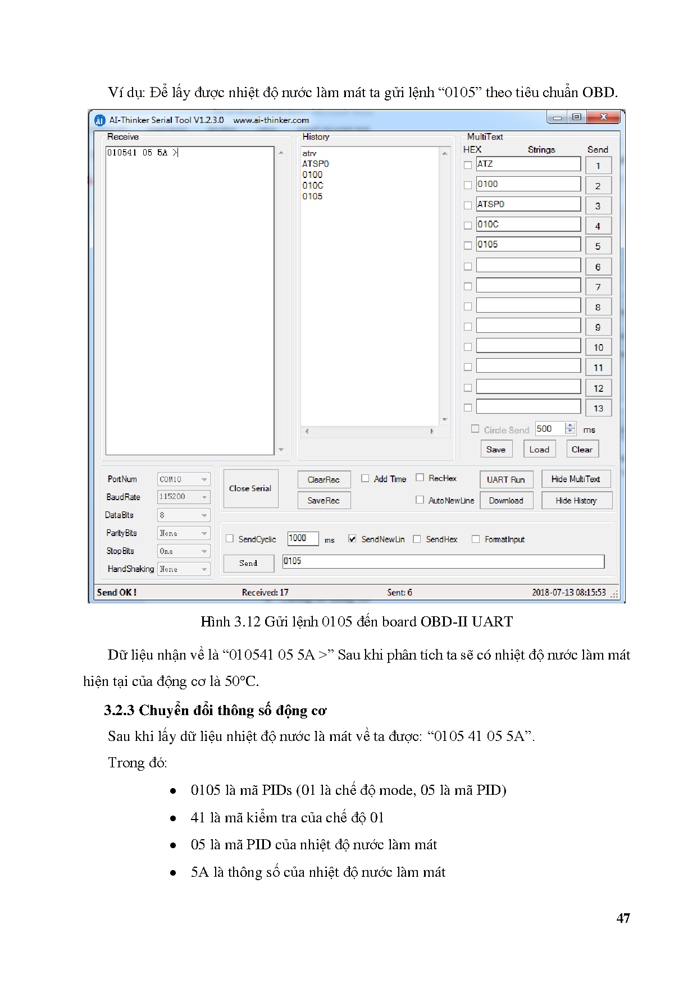Click the UART Run button
The height and width of the screenshot is (984, 697).
505,479
